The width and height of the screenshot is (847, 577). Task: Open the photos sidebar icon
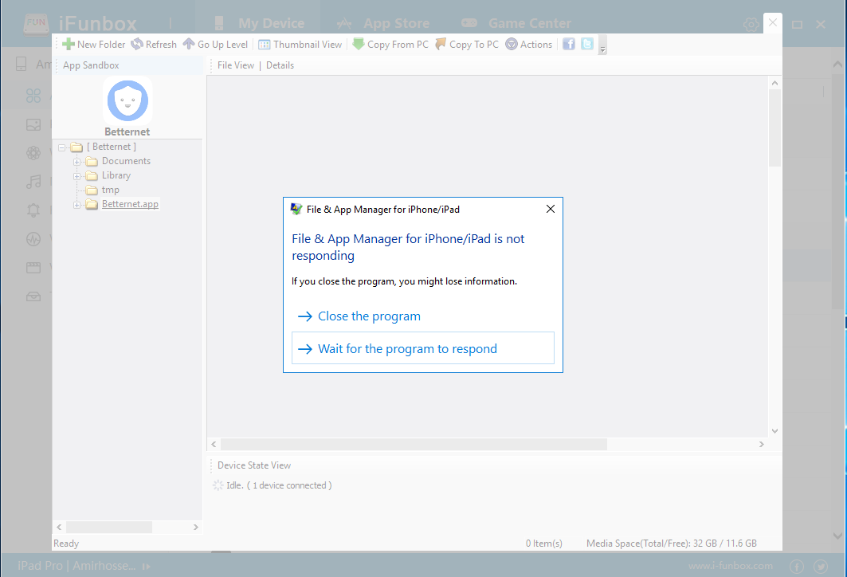point(33,125)
